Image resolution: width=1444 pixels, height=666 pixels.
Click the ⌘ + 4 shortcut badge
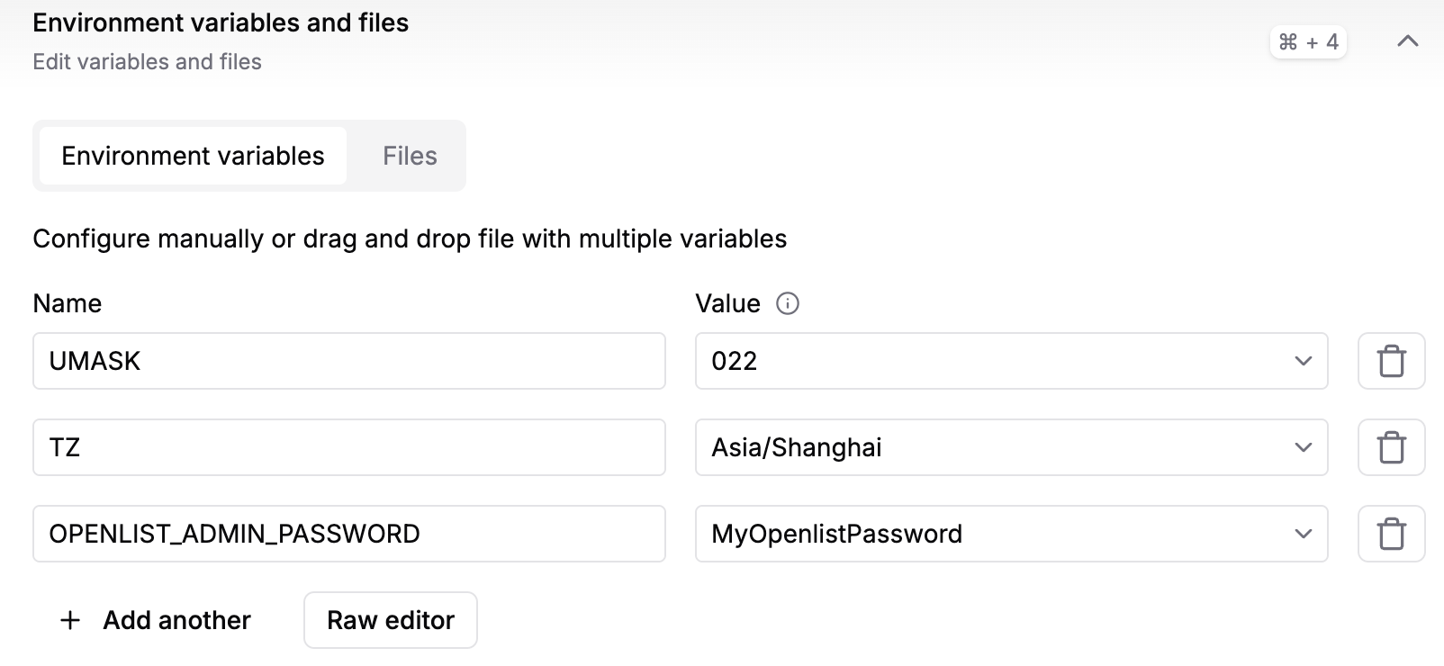1308,42
